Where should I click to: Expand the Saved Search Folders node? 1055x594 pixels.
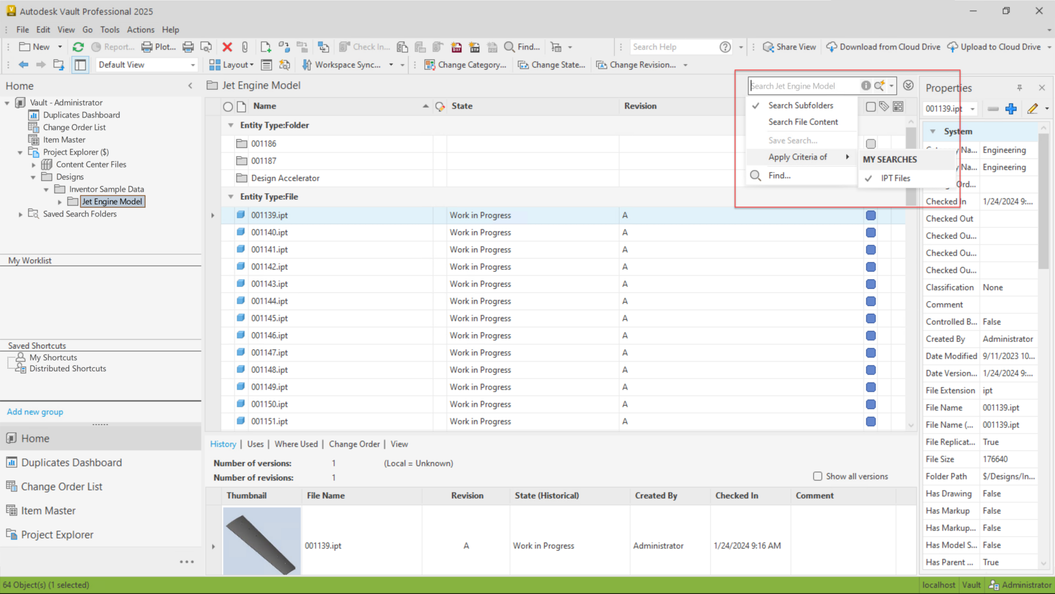coord(21,214)
